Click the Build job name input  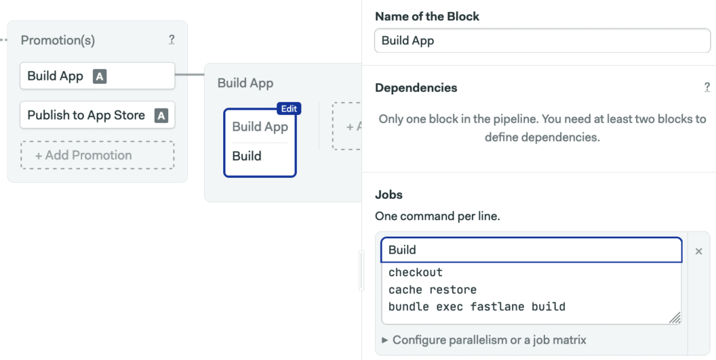click(531, 250)
